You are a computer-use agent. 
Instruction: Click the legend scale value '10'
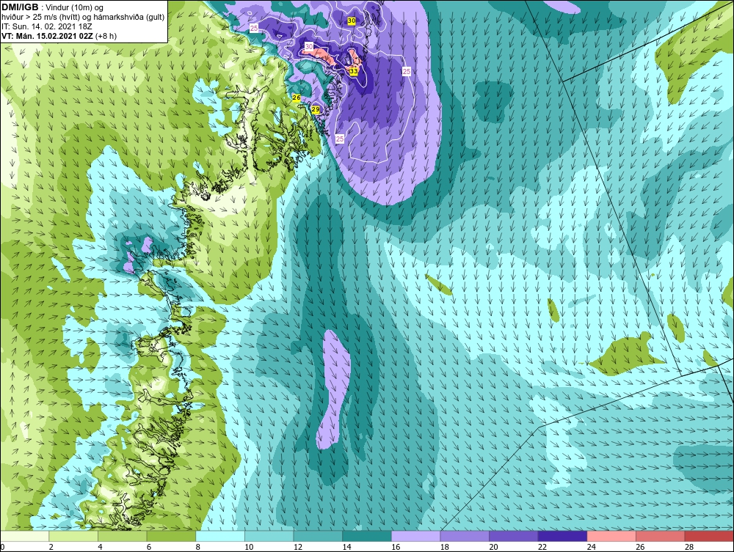[x=249, y=547]
